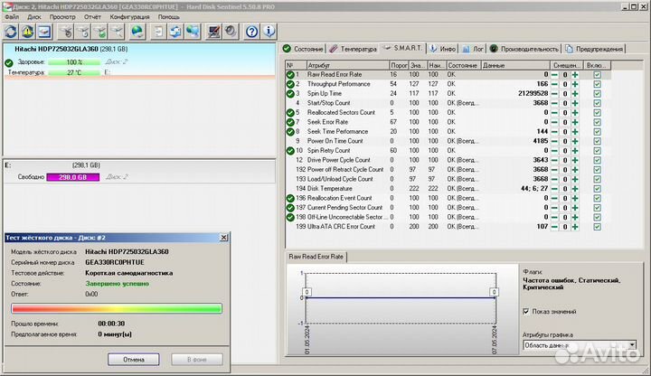
Task: Click the globe icon in the toolbar
Action: (136, 31)
